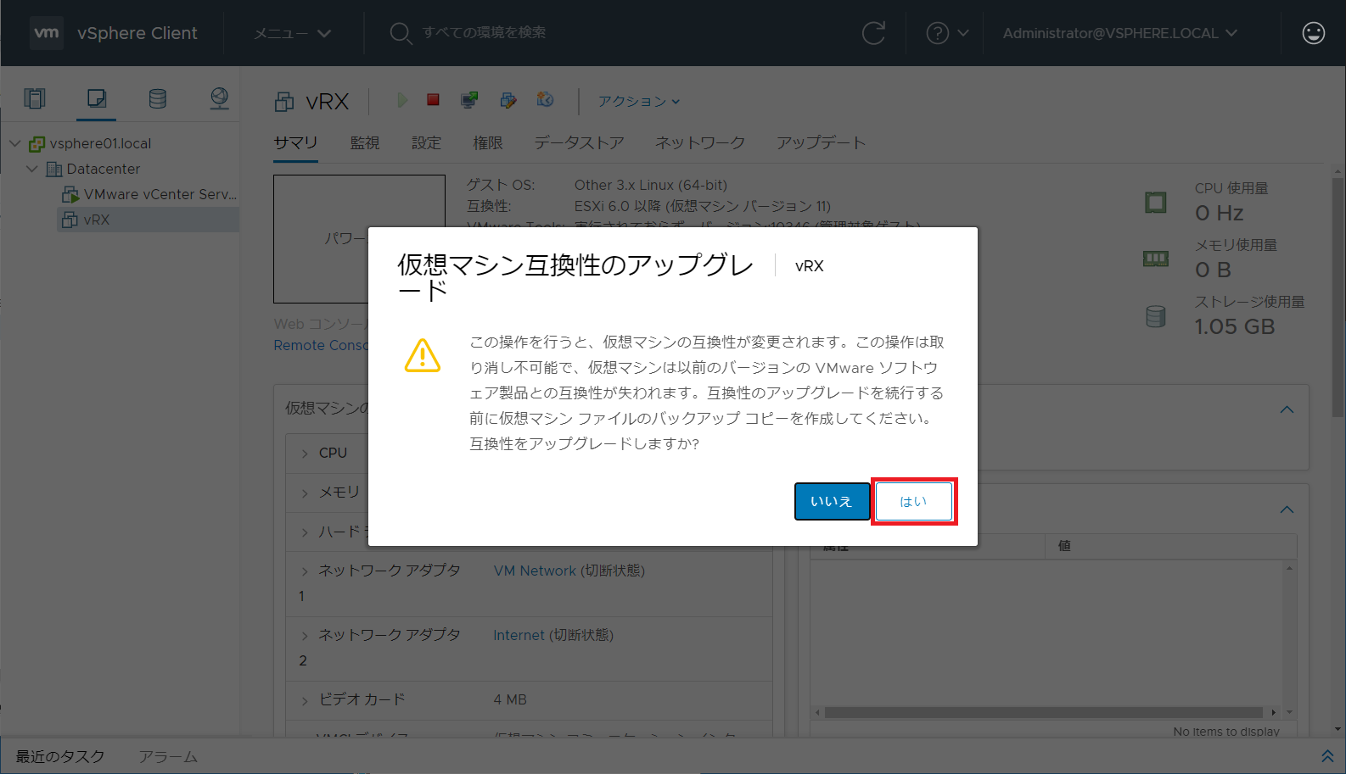The height and width of the screenshot is (774, 1346).
Task: Open the Networking inventory view icon
Action: click(219, 98)
